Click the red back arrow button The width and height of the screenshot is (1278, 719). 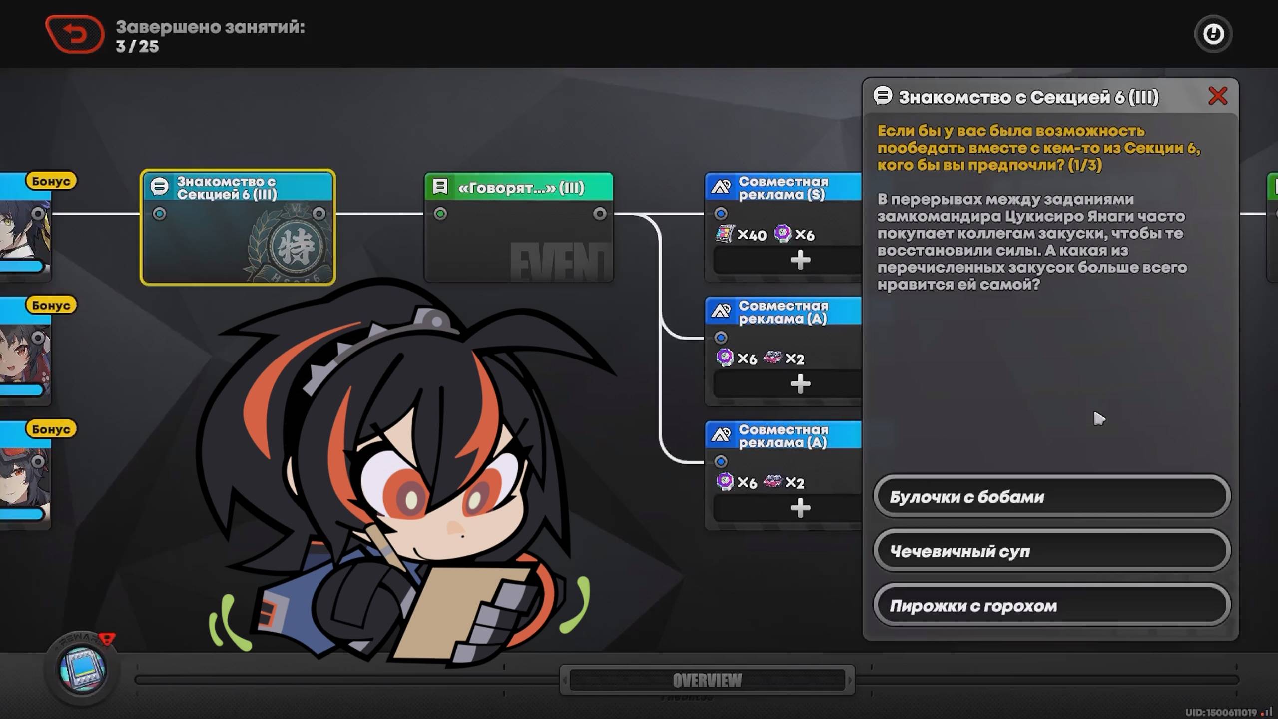pyautogui.click(x=75, y=34)
